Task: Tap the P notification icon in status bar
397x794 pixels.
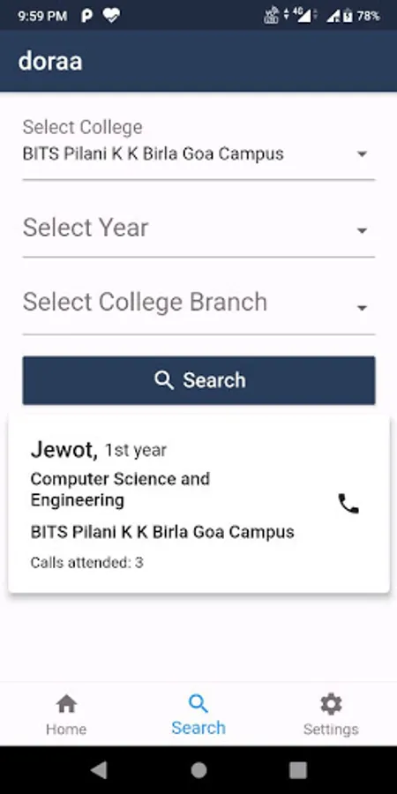Action: click(86, 16)
